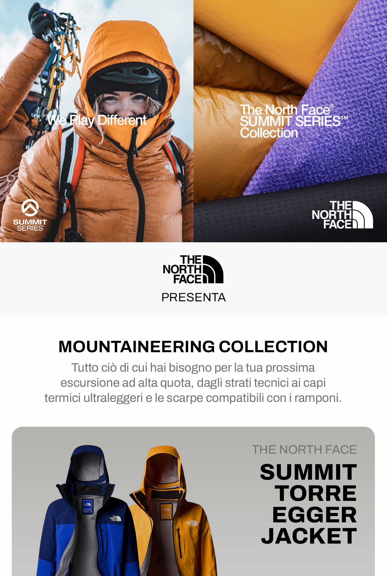Image resolution: width=387 pixels, height=576 pixels.
Task: Click the PRESENTA text below the logo
Action: 193,297
